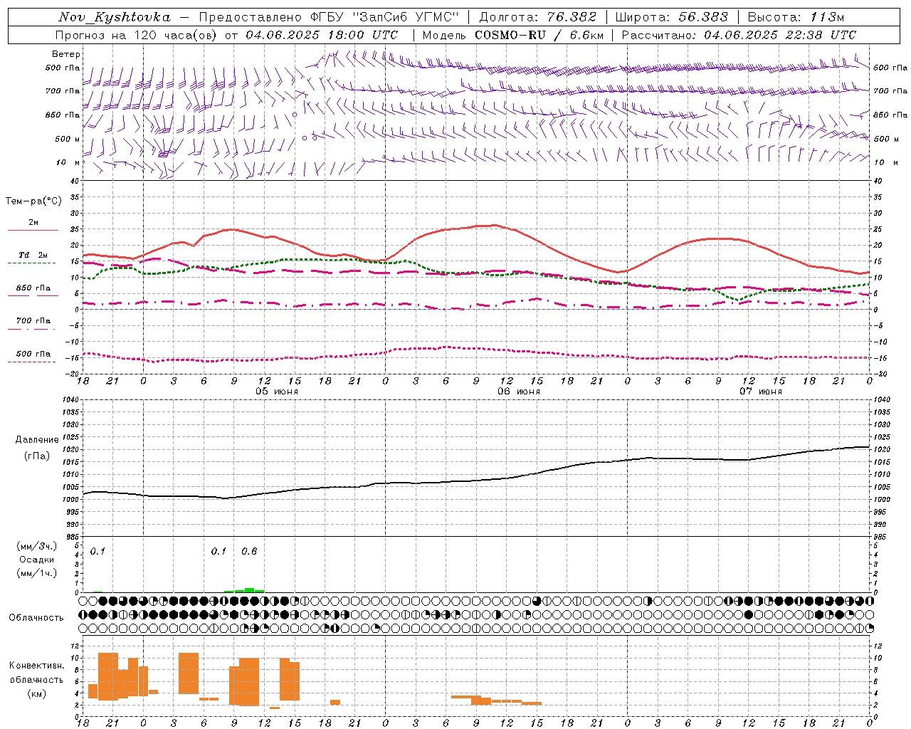This screenshot has height=729, width=911.
Task: Click the 'Давление' pressure panel label
Action: point(37,439)
